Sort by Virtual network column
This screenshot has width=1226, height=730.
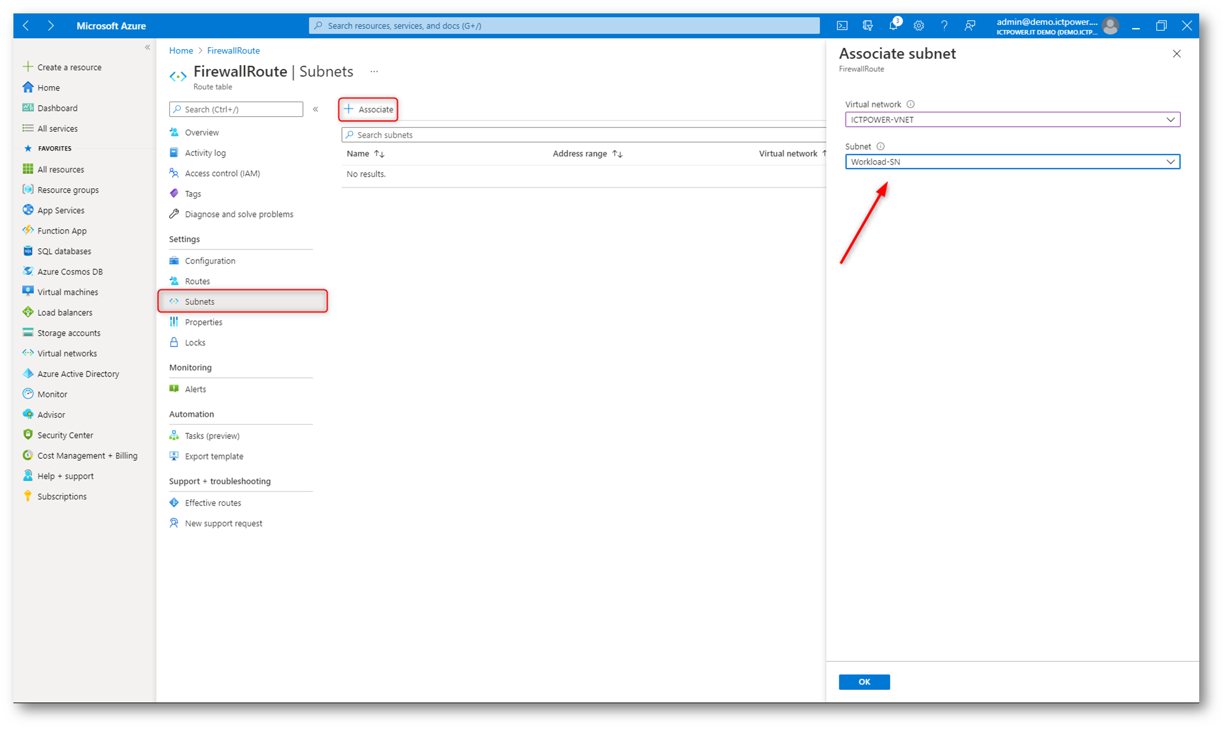(792, 153)
